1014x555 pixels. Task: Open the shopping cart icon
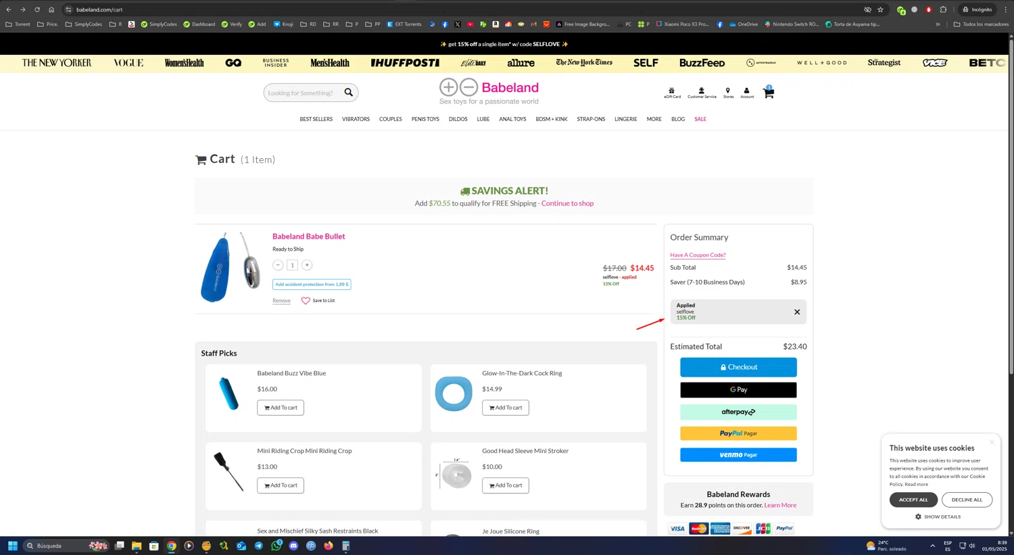click(769, 93)
